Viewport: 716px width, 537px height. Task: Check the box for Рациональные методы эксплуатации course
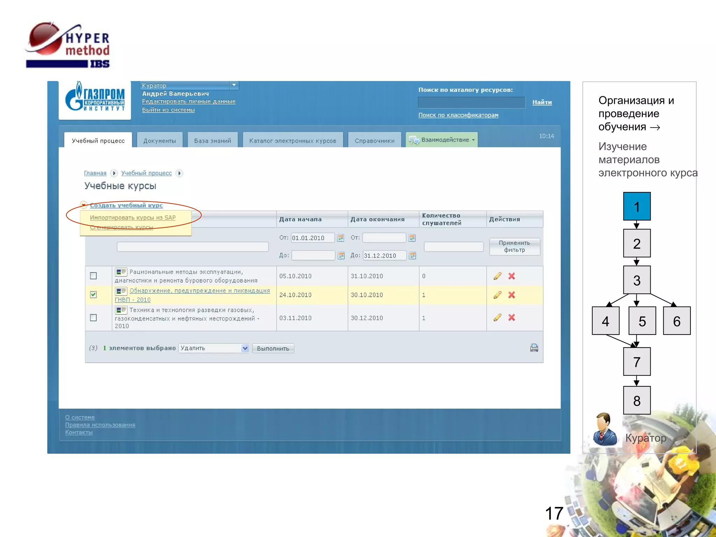coord(93,276)
